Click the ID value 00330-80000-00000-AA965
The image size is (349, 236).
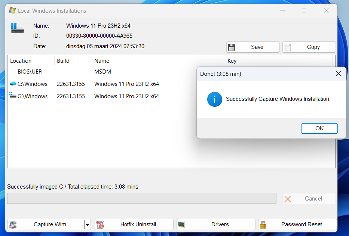click(99, 36)
